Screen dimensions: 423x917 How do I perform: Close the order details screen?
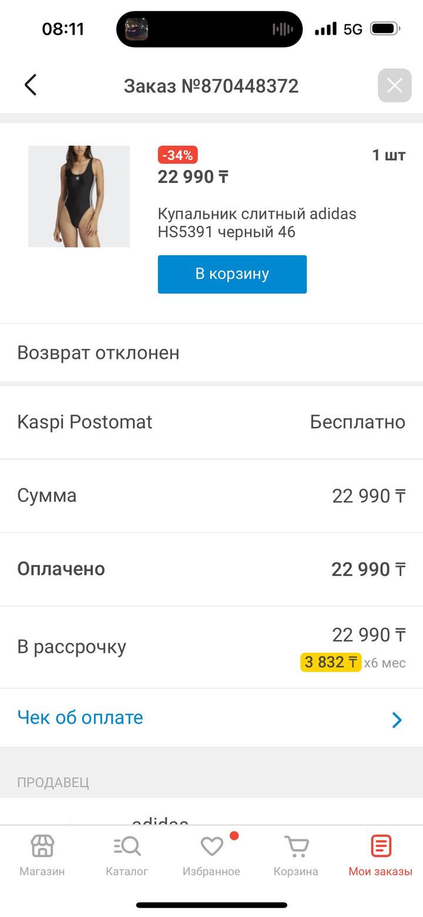[x=394, y=86]
